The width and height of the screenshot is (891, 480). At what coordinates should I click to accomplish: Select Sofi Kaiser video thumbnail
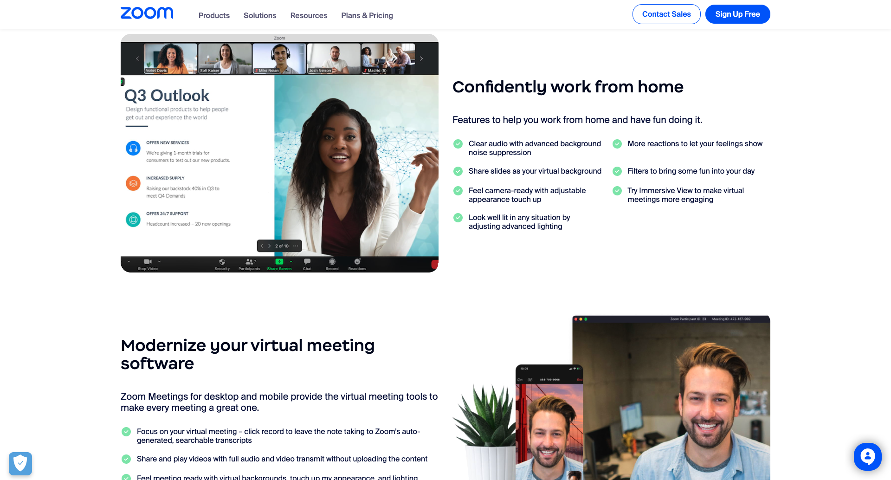pyautogui.click(x=225, y=58)
